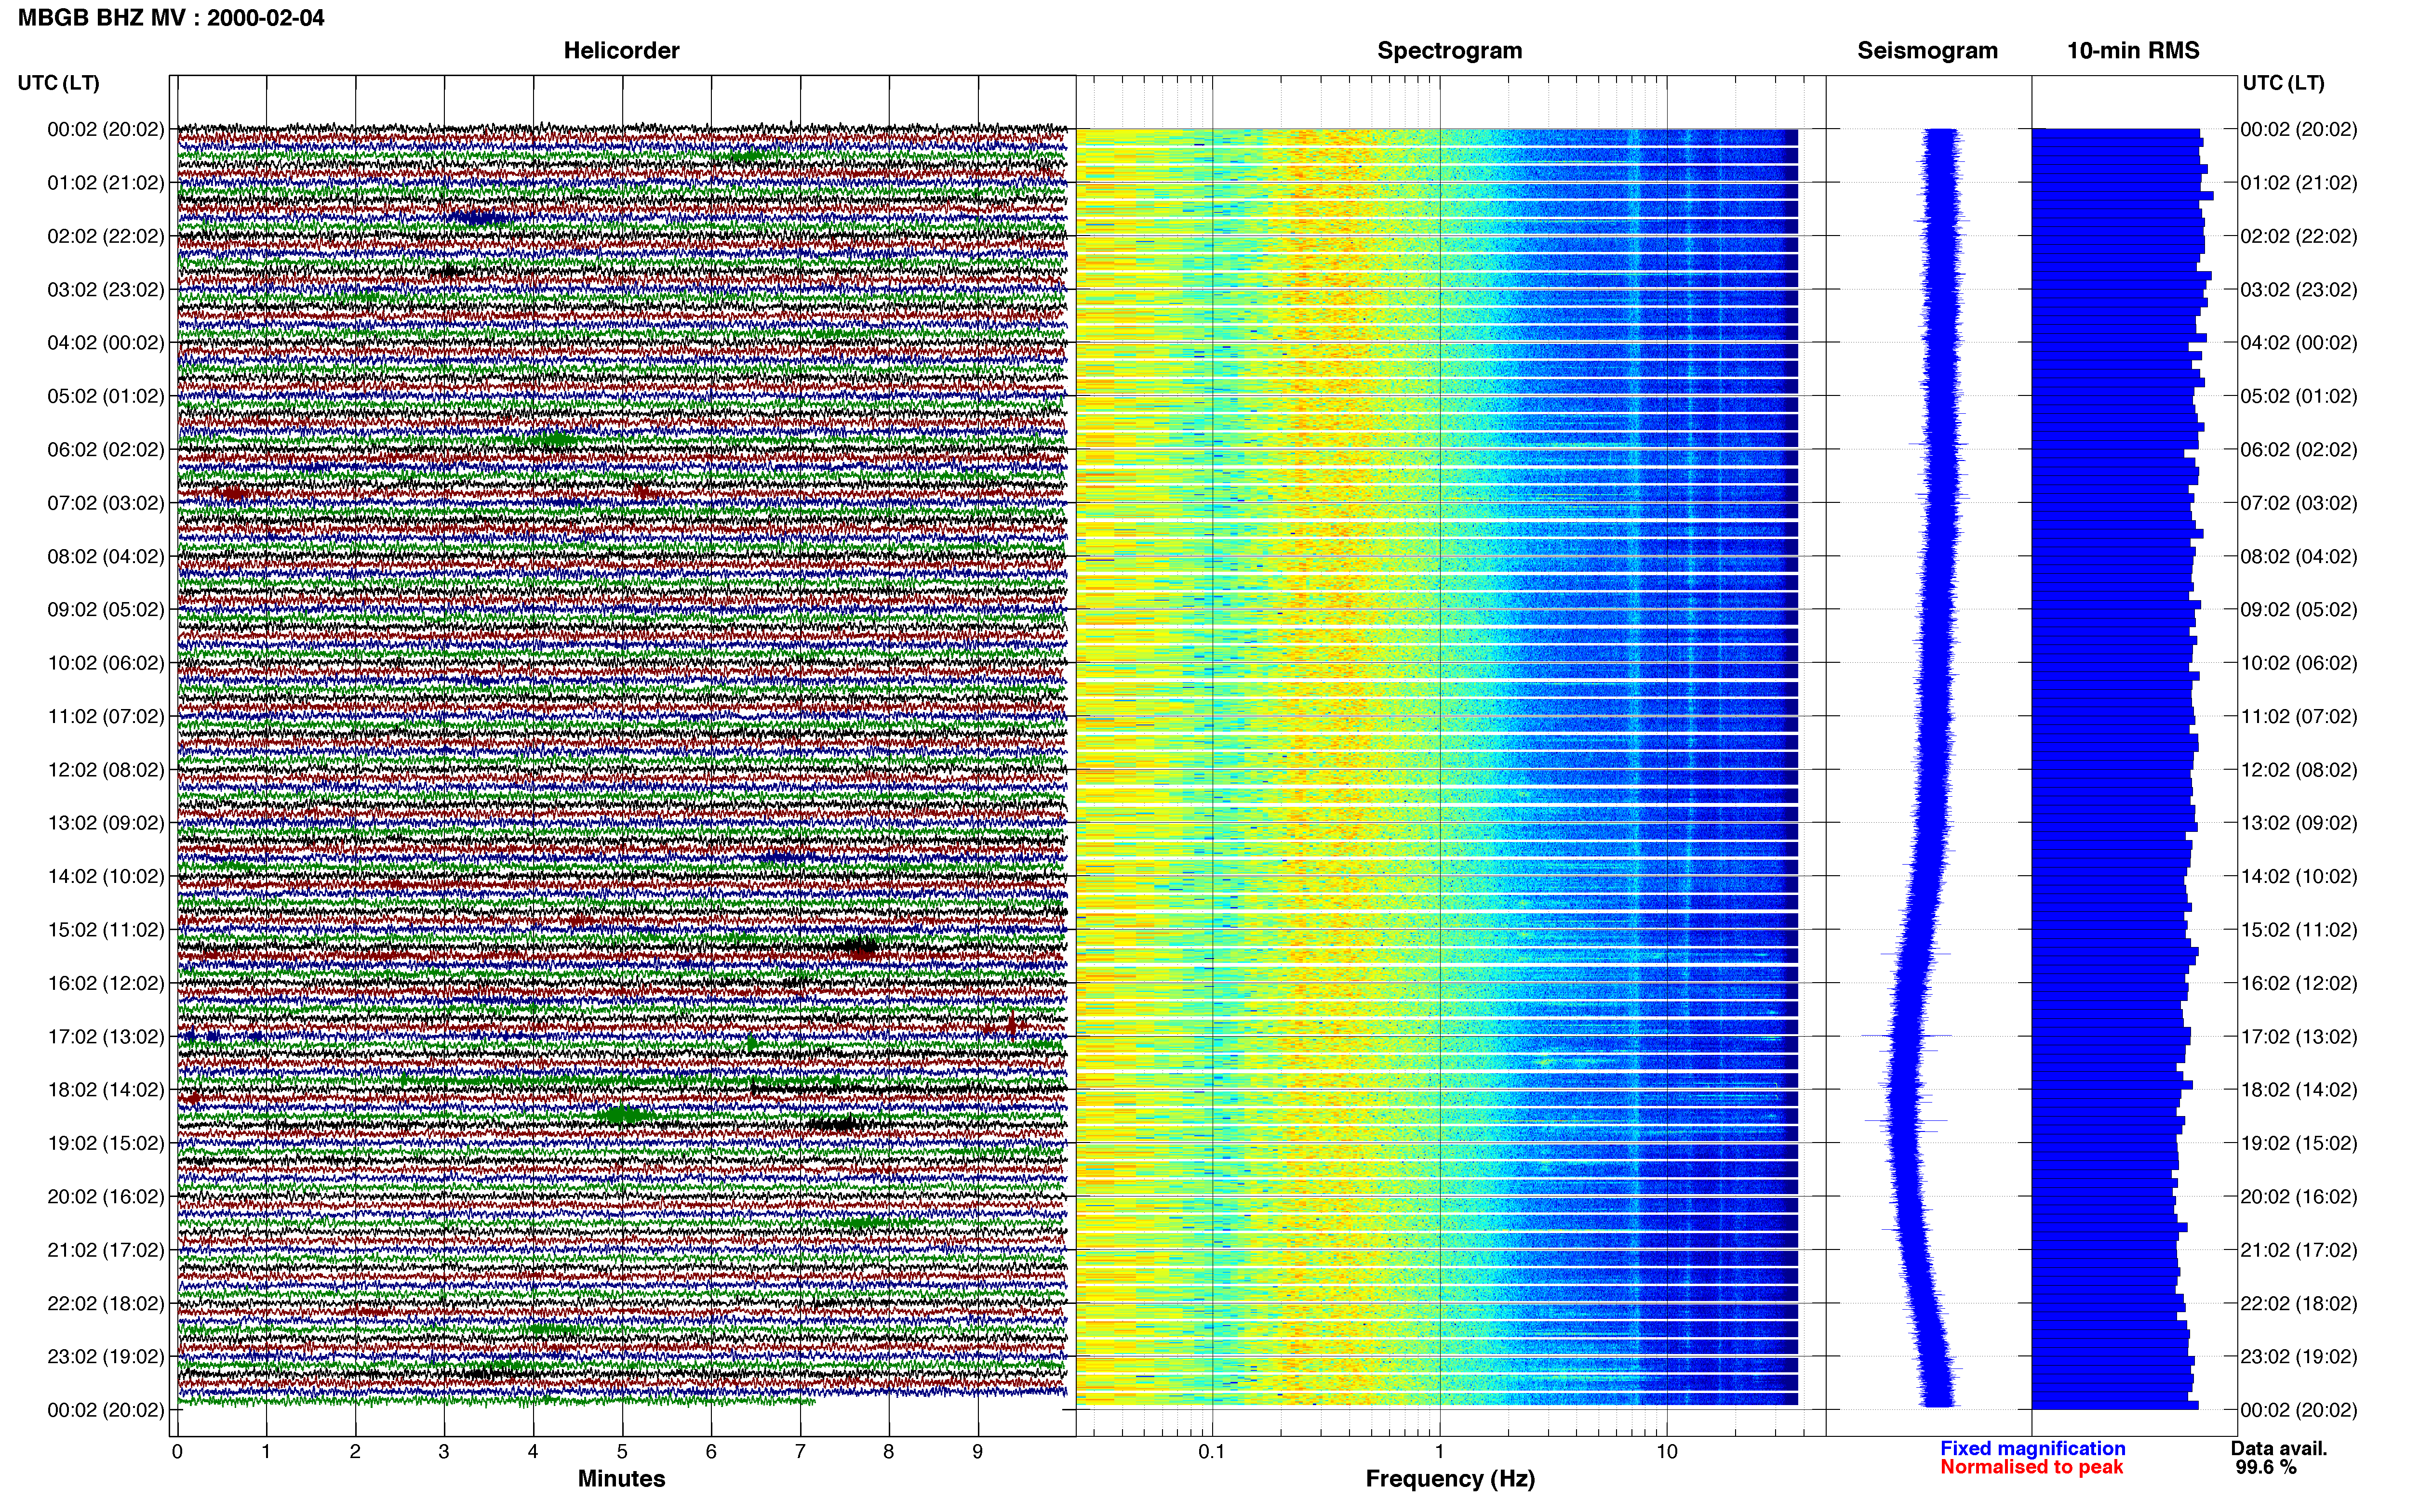Click left time label '10:02 (06:02)'
Image resolution: width=2419 pixels, height=1512 pixels.
(x=106, y=663)
